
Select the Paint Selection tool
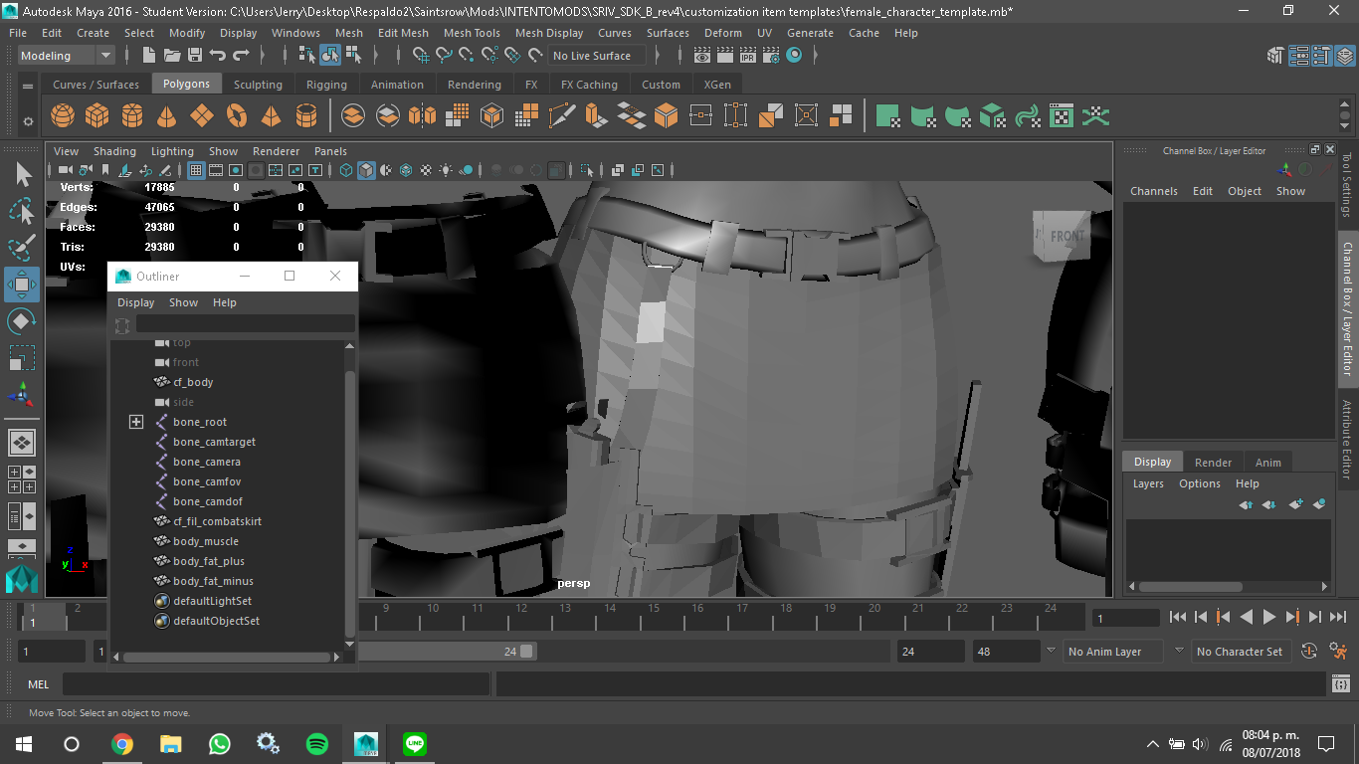coord(22,249)
